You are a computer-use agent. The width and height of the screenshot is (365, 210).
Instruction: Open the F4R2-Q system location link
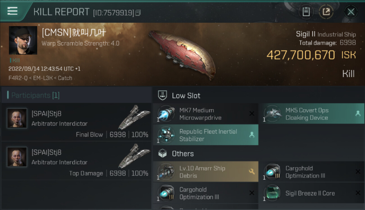18,78
